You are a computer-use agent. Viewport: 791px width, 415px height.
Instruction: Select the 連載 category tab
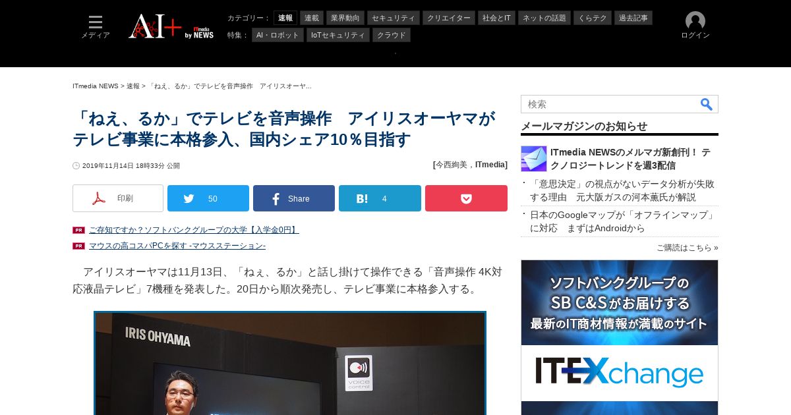(312, 18)
